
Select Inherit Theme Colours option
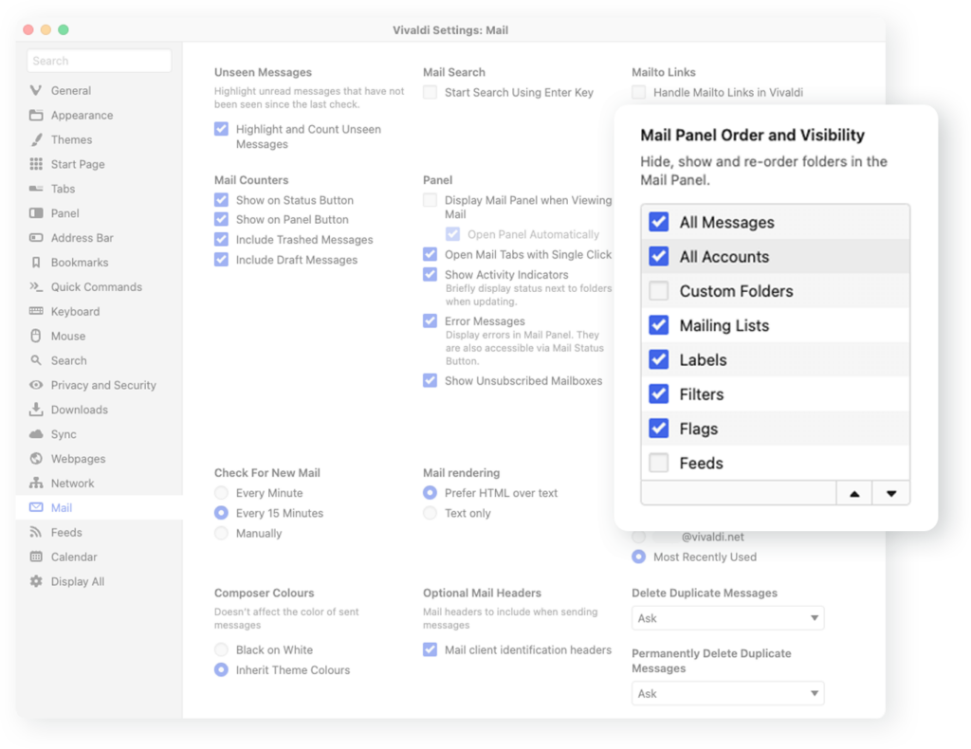tap(221, 669)
